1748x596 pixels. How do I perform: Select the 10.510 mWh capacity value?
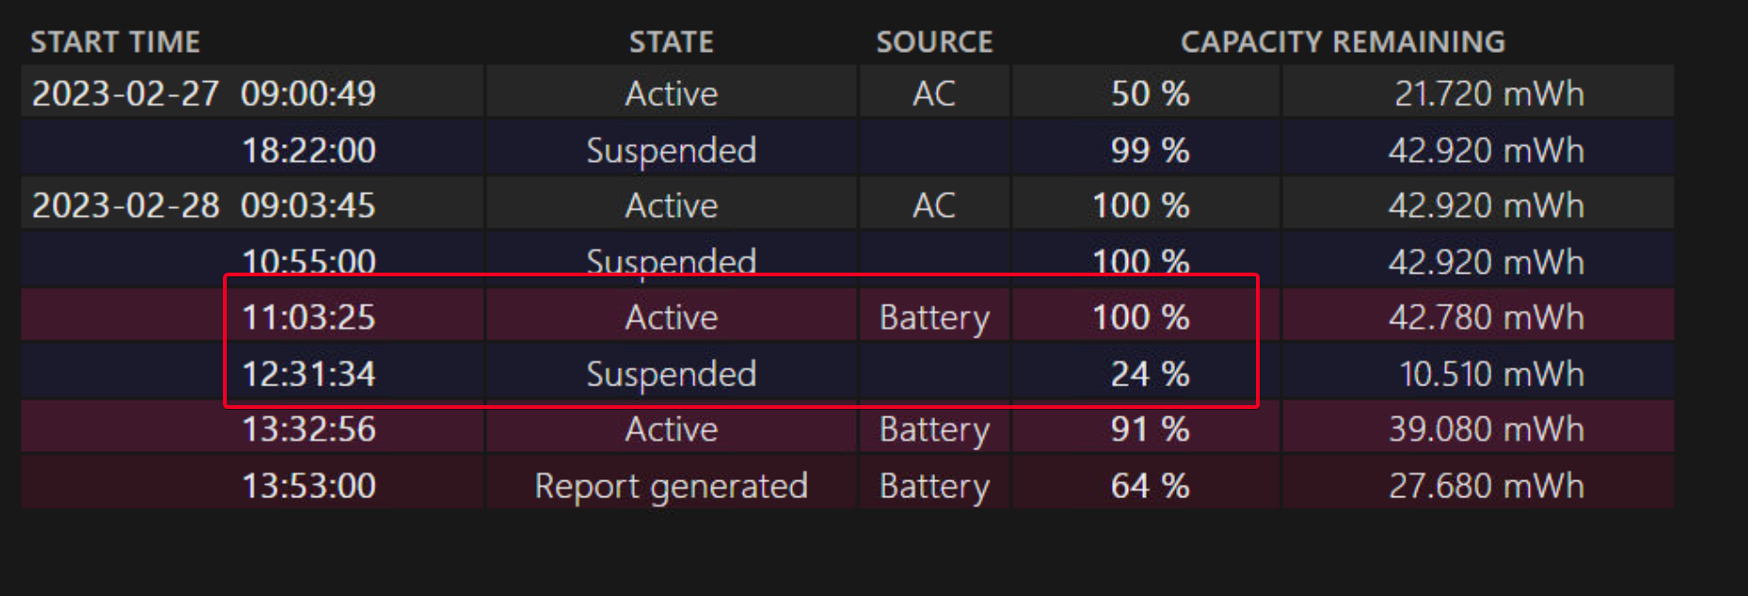[1491, 373]
